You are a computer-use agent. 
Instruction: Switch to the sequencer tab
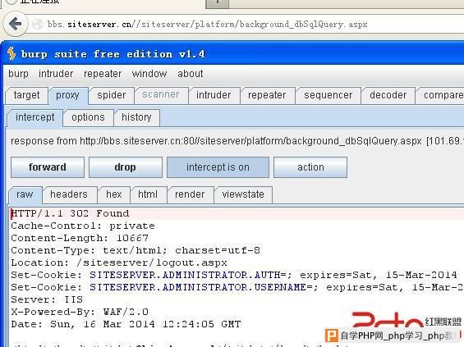pos(328,95)
